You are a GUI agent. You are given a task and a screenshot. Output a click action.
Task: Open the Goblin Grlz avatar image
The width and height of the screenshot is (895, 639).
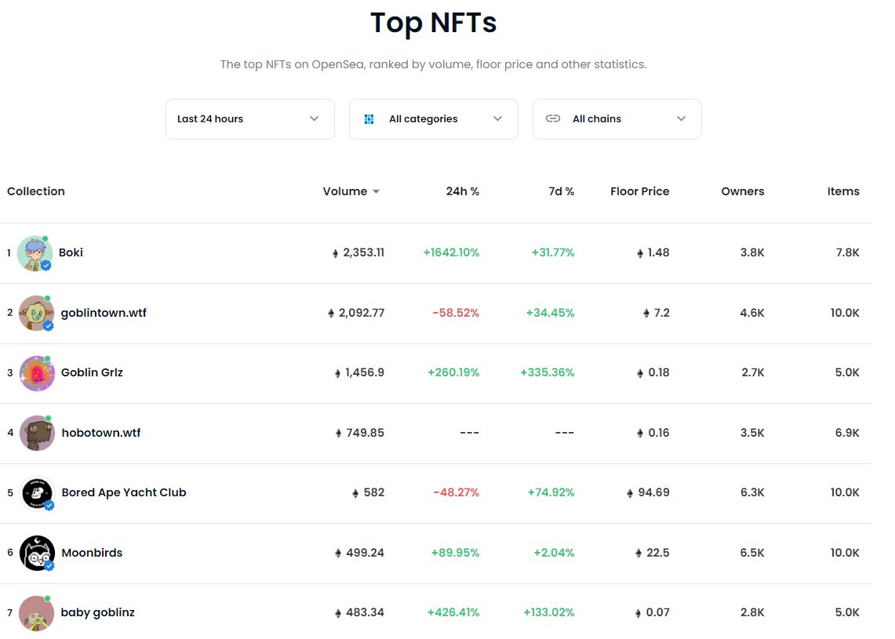[37, 373]
